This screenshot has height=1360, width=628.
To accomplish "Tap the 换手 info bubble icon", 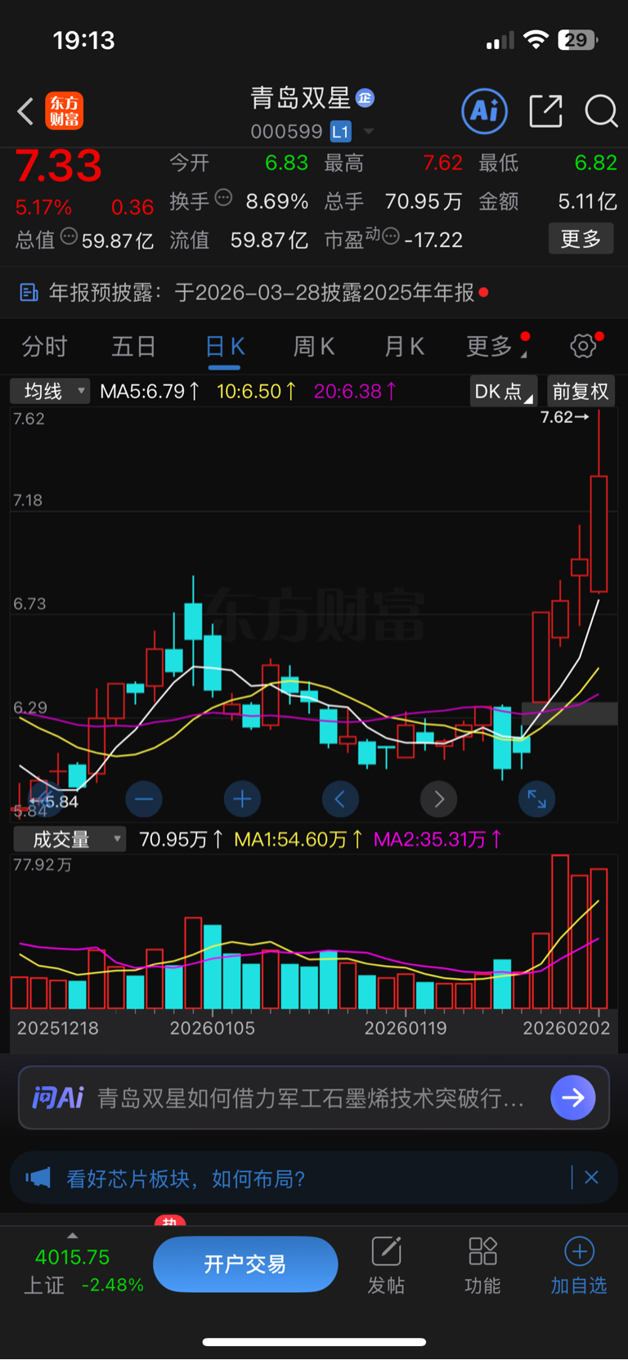I will point(223,198).
